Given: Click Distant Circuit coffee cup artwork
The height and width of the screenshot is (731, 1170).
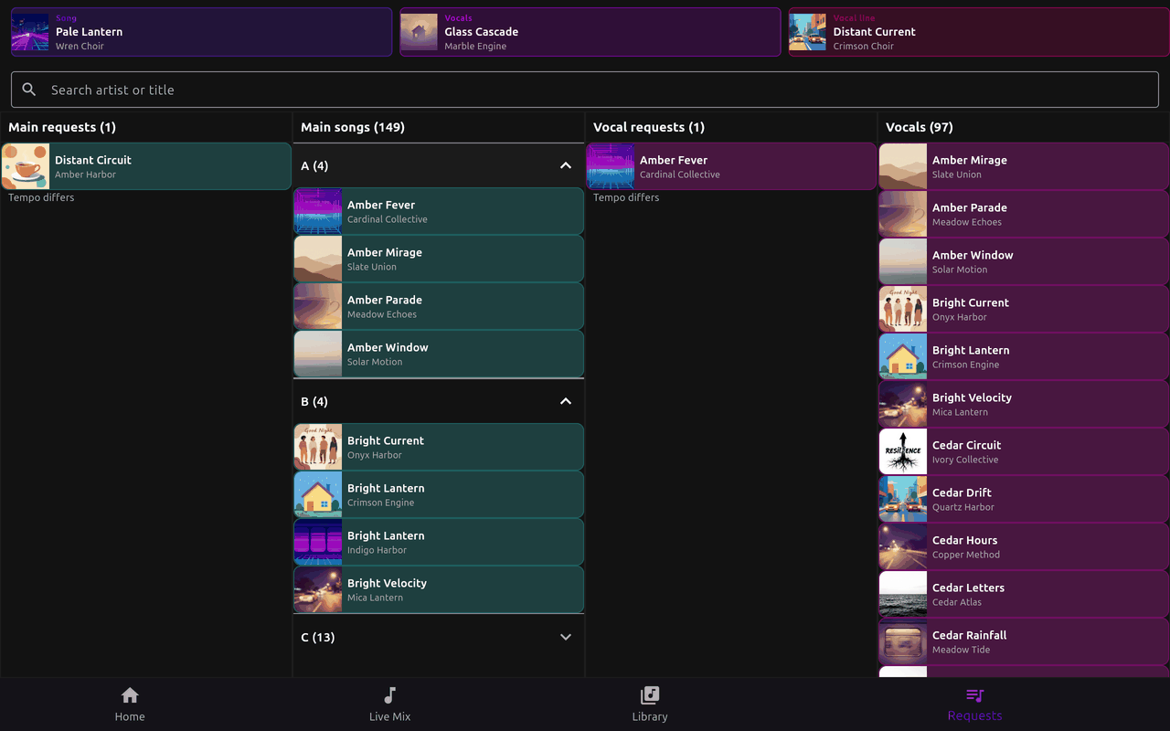Looking at the screenshot, I should (x=26, y=166).
